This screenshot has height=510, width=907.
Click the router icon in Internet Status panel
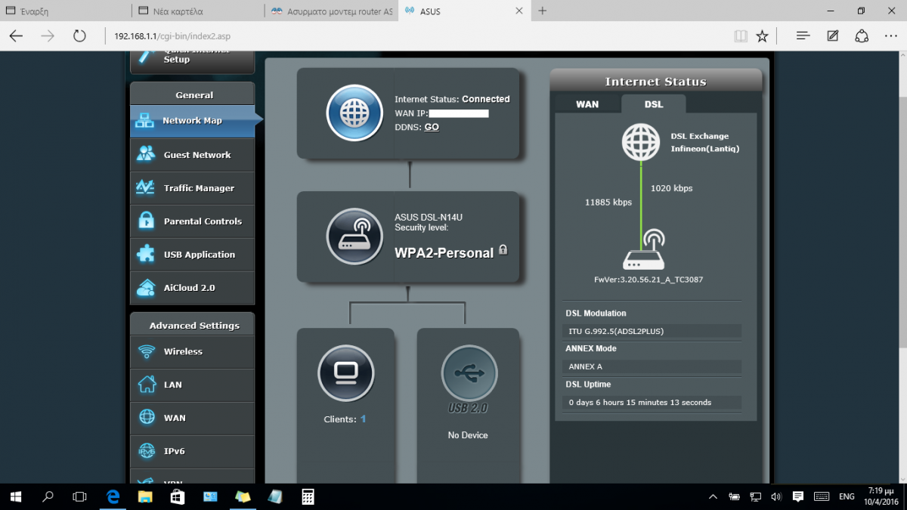643,250
